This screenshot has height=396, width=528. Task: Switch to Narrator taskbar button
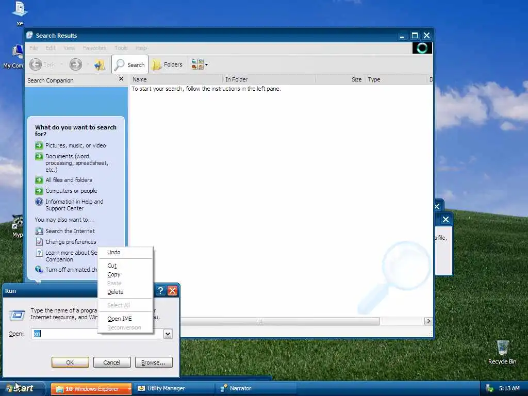[256, 389]
